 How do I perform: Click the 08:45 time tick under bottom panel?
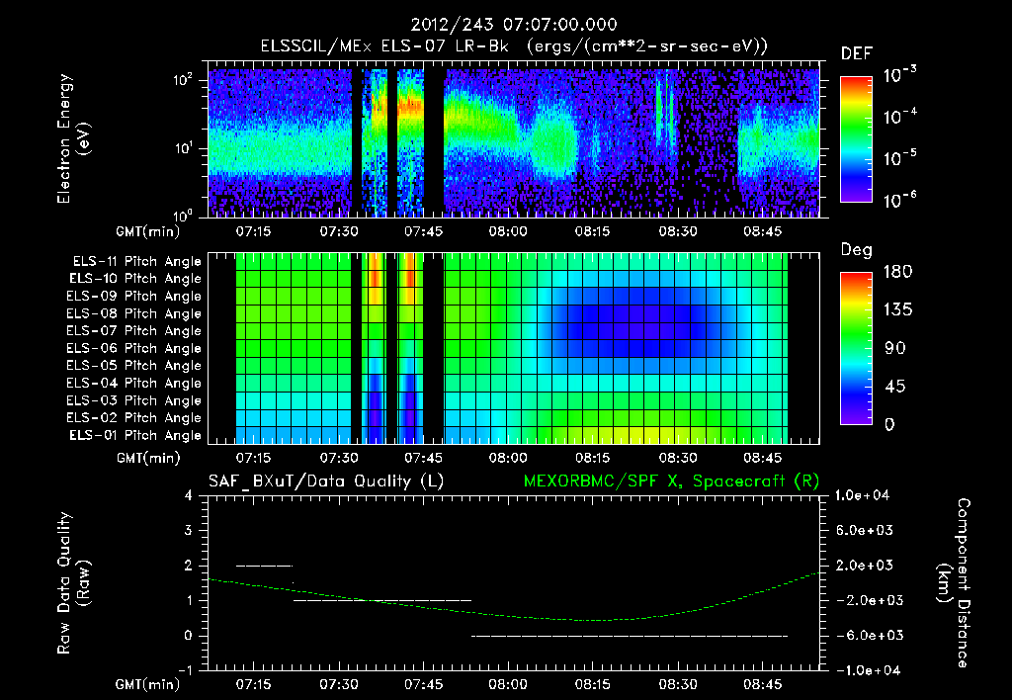point(762,684)
